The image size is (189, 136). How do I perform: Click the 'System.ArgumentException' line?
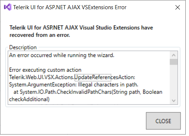pos(74,85)
